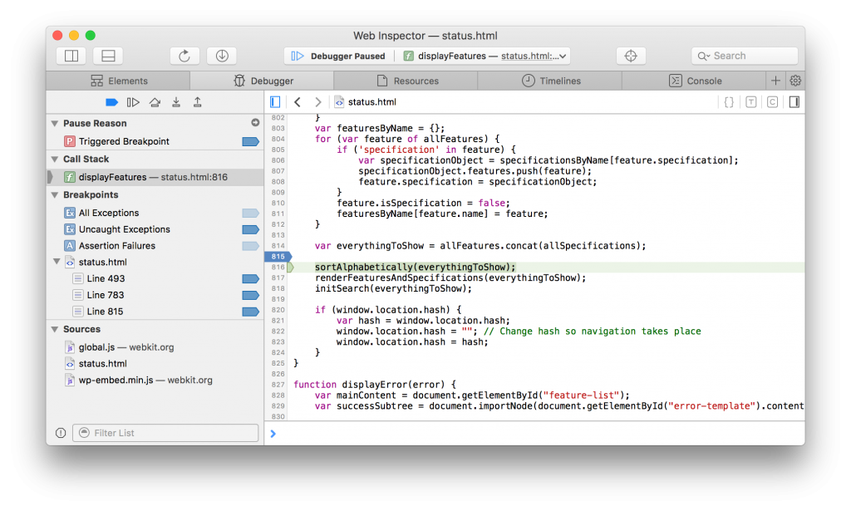The height and width of the screenshot is (511, 851).
Task: Open the Console tab
Action: click(x=695, y=81)
